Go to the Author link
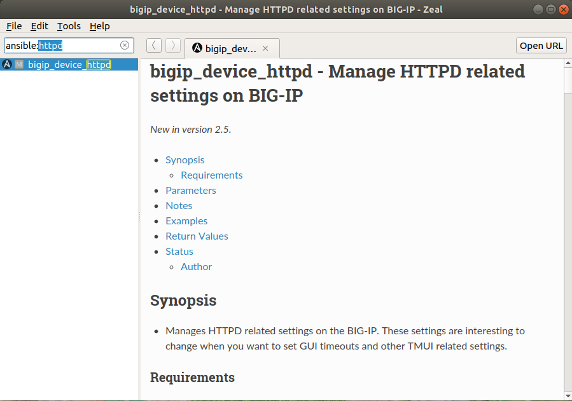This screenshot has height=401, width=572. point(196,267)
